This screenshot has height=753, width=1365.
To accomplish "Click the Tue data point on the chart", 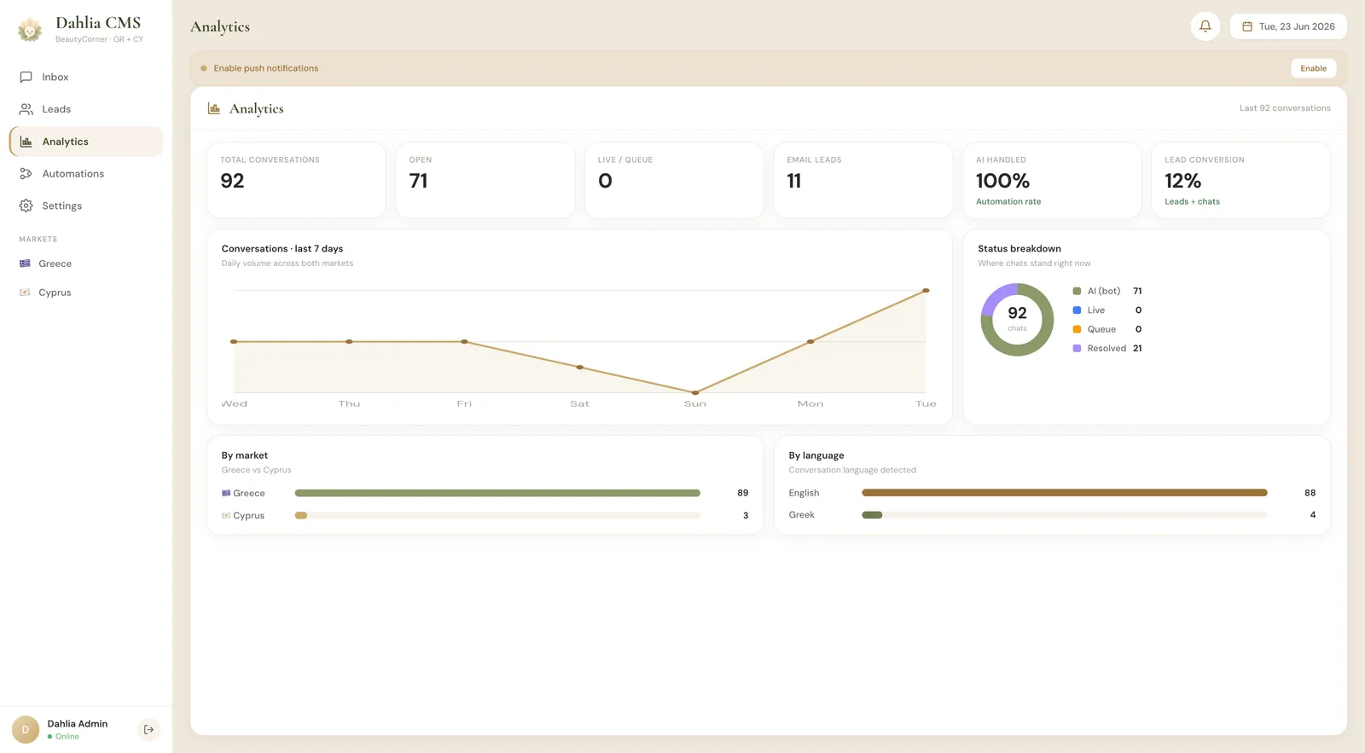I will tap(926, 291).
